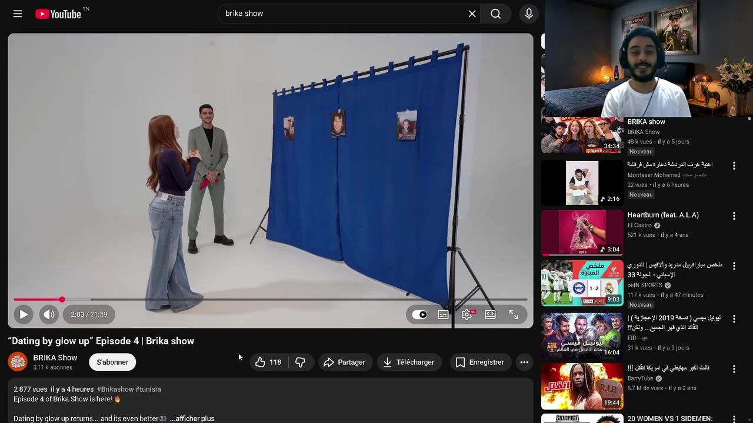Click the 2:03 / 21:59 time display
The width and height of the screenshot is (753, 423).
pyautogui.click(x=89, y=314)
